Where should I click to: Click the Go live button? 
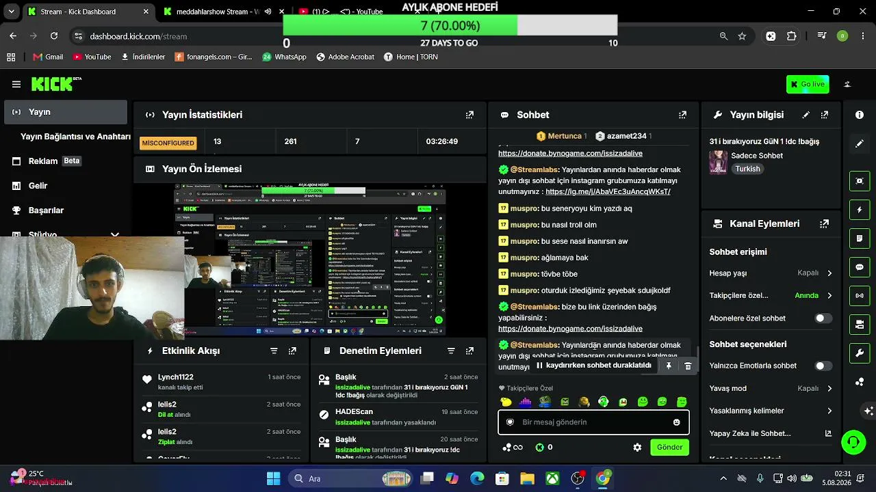(x=808, y=84)
